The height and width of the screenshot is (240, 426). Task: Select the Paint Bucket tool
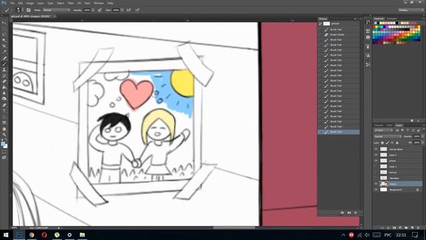tap(4, 87)
